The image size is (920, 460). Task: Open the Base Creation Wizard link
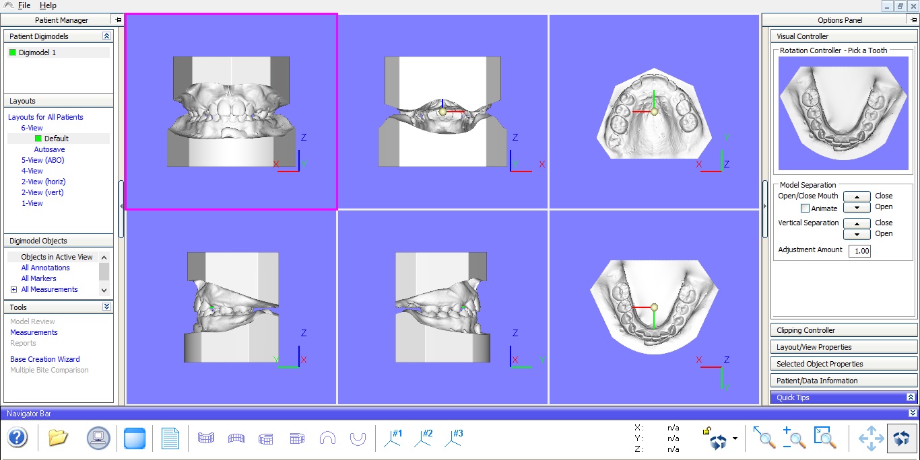click(x=45, y=359)
